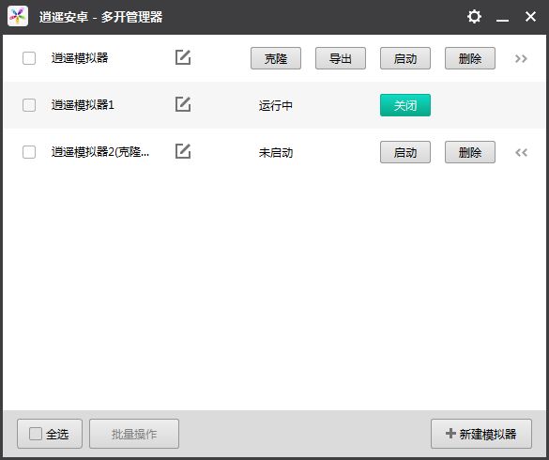The width and height of the screenshot is (549, 460).
Task: Clone 逍遥模拟器 with the 克隆 button
Action: click(276, 58)
